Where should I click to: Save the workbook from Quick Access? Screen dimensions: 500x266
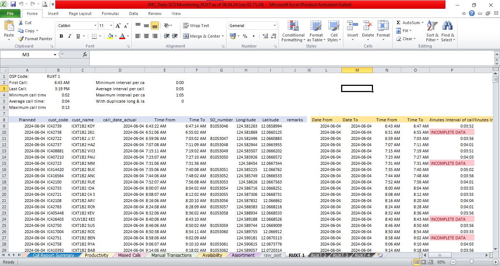[x=13, y=4]
